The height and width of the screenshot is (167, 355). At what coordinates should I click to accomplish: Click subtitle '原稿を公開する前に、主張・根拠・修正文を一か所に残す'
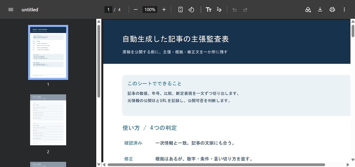tap(175, 52)
